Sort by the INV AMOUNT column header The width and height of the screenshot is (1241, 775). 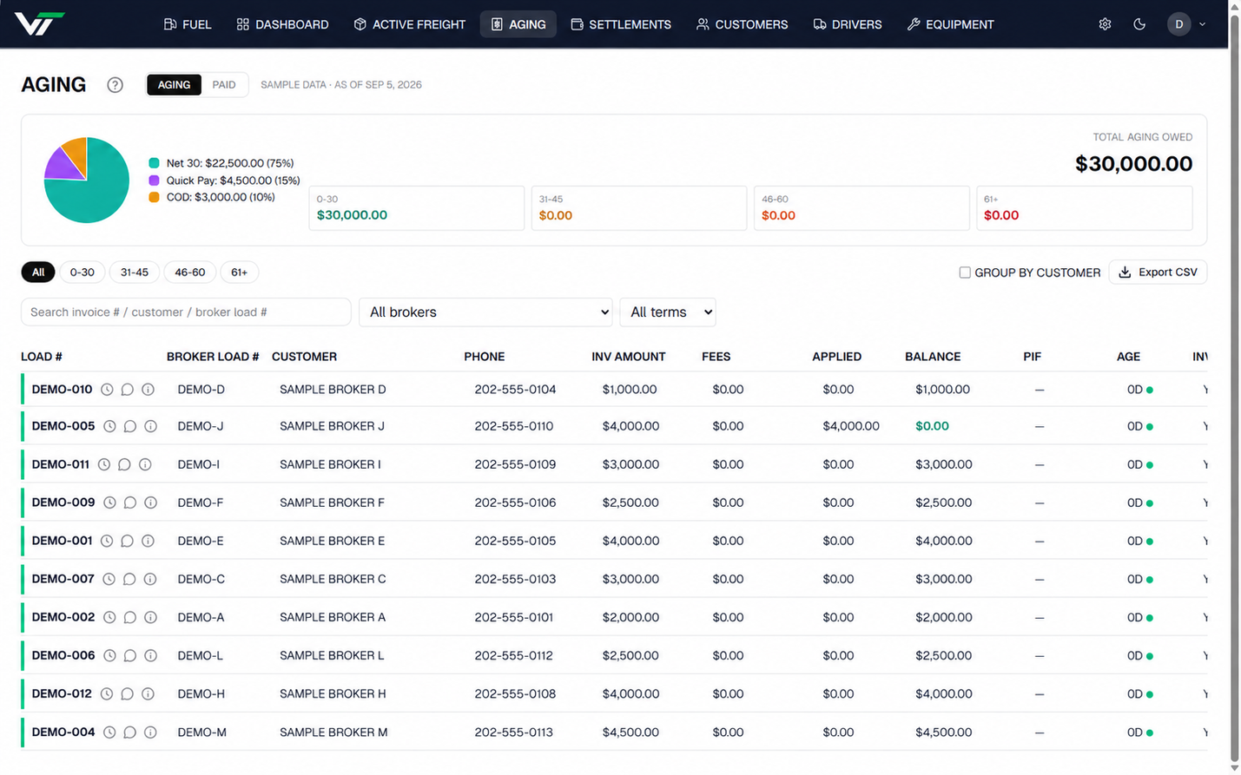tap(629, 357)
